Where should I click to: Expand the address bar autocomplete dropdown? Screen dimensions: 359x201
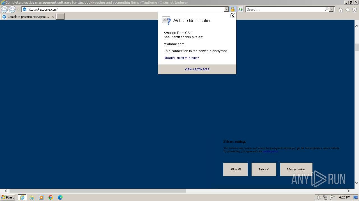pos(226,9)
